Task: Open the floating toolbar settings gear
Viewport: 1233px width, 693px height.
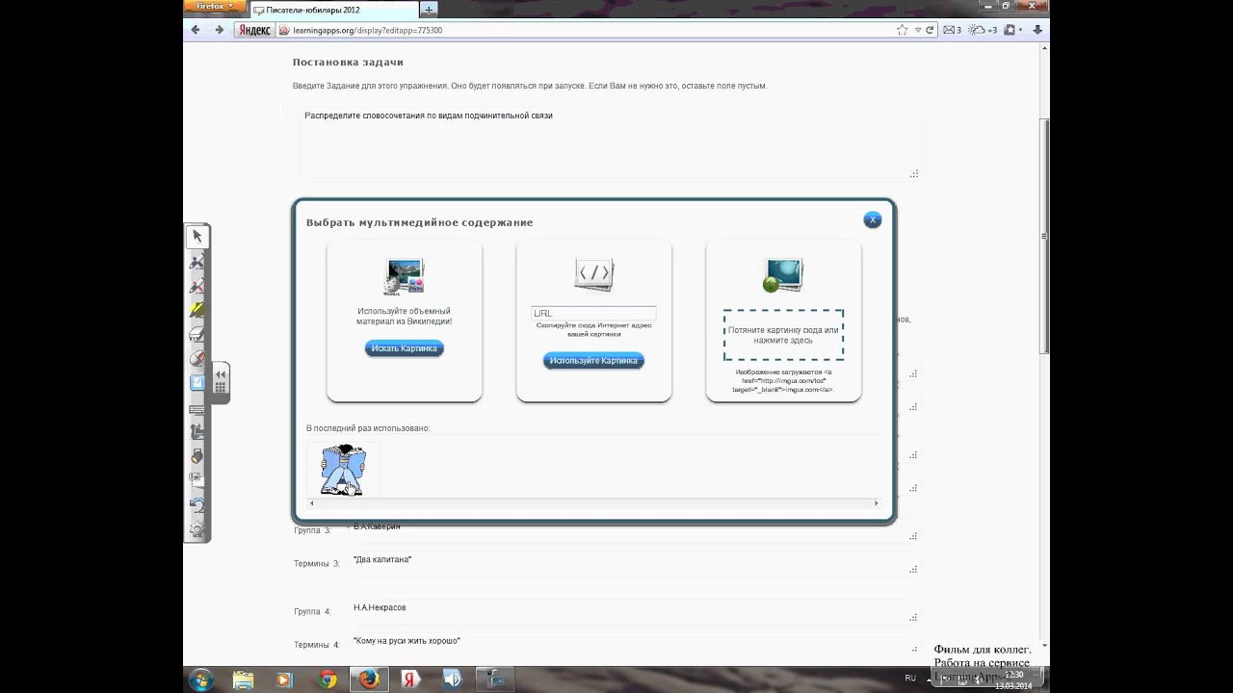Action: 197,530
